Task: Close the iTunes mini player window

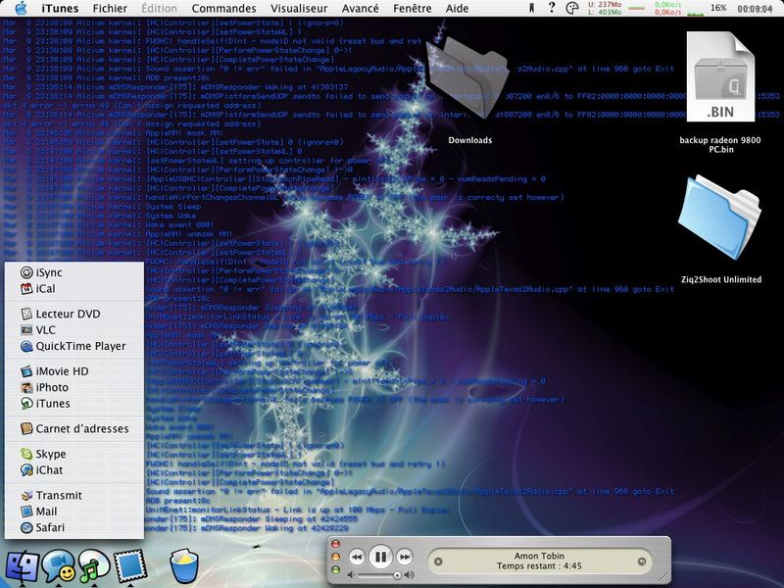Action: click(x=335, y=544)
